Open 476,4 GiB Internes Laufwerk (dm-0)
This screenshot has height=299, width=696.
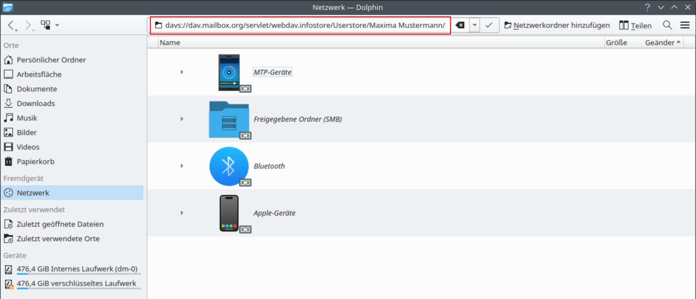(x=72, y=269)
